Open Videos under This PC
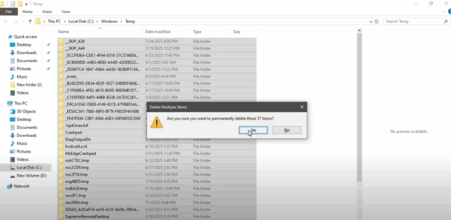Image resolution: width=451 pixels, height=220 pixels. point(22,159)
